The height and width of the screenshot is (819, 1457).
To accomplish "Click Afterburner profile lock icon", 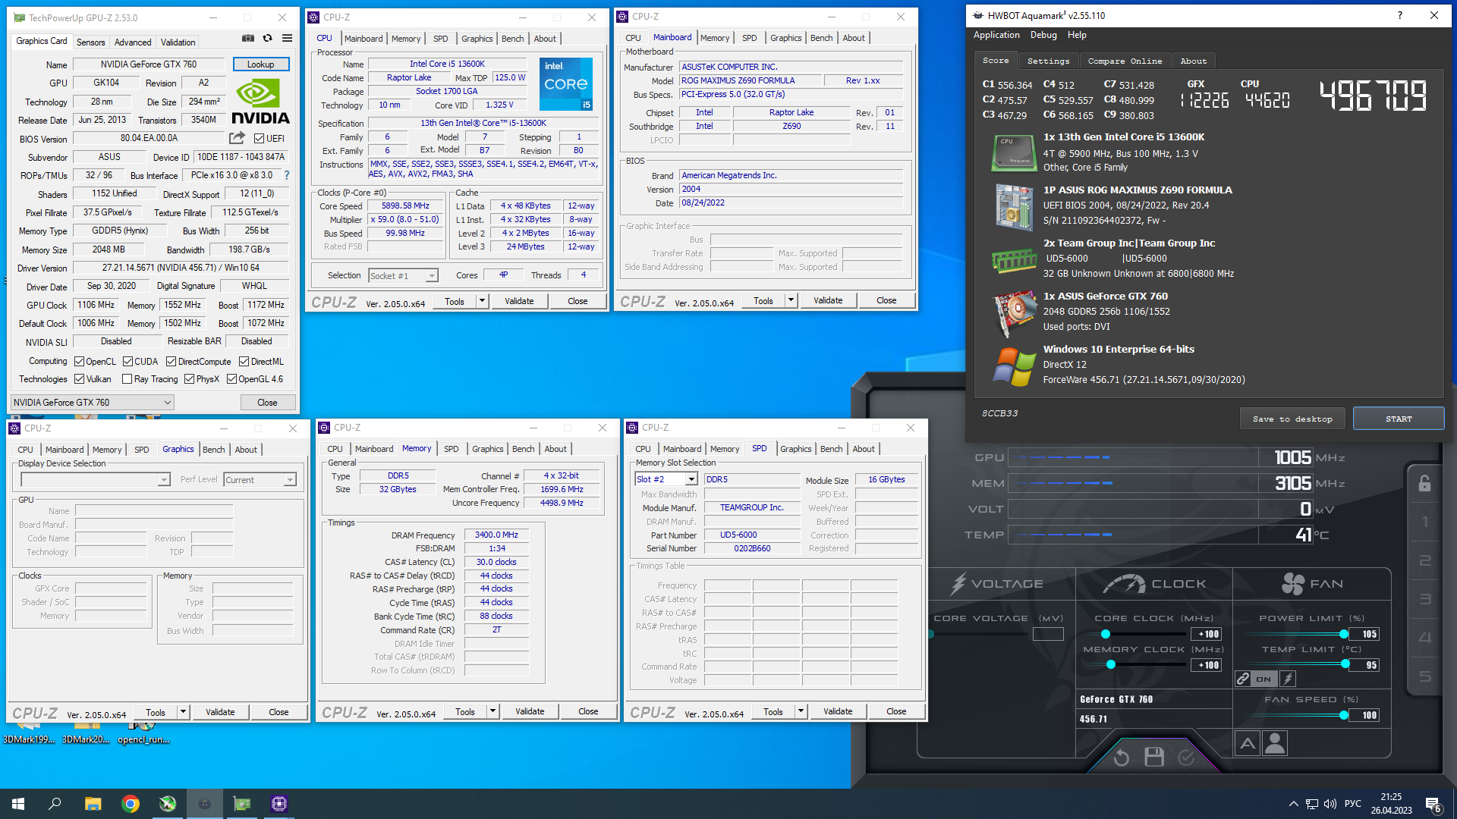I will click(1424, 483).
